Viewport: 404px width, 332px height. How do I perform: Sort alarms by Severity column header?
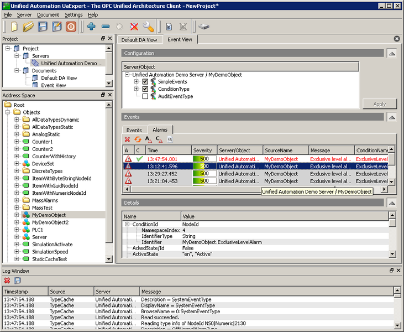pyautogui.click(x=204, y=150)
